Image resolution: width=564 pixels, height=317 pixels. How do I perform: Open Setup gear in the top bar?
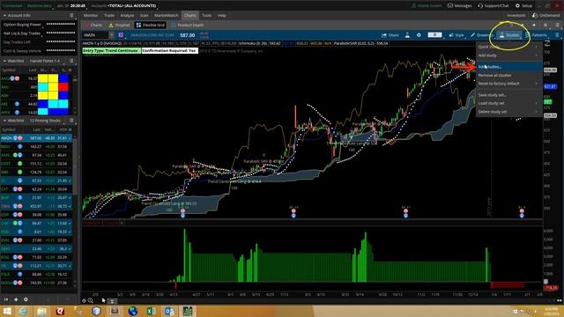point(523,6)
